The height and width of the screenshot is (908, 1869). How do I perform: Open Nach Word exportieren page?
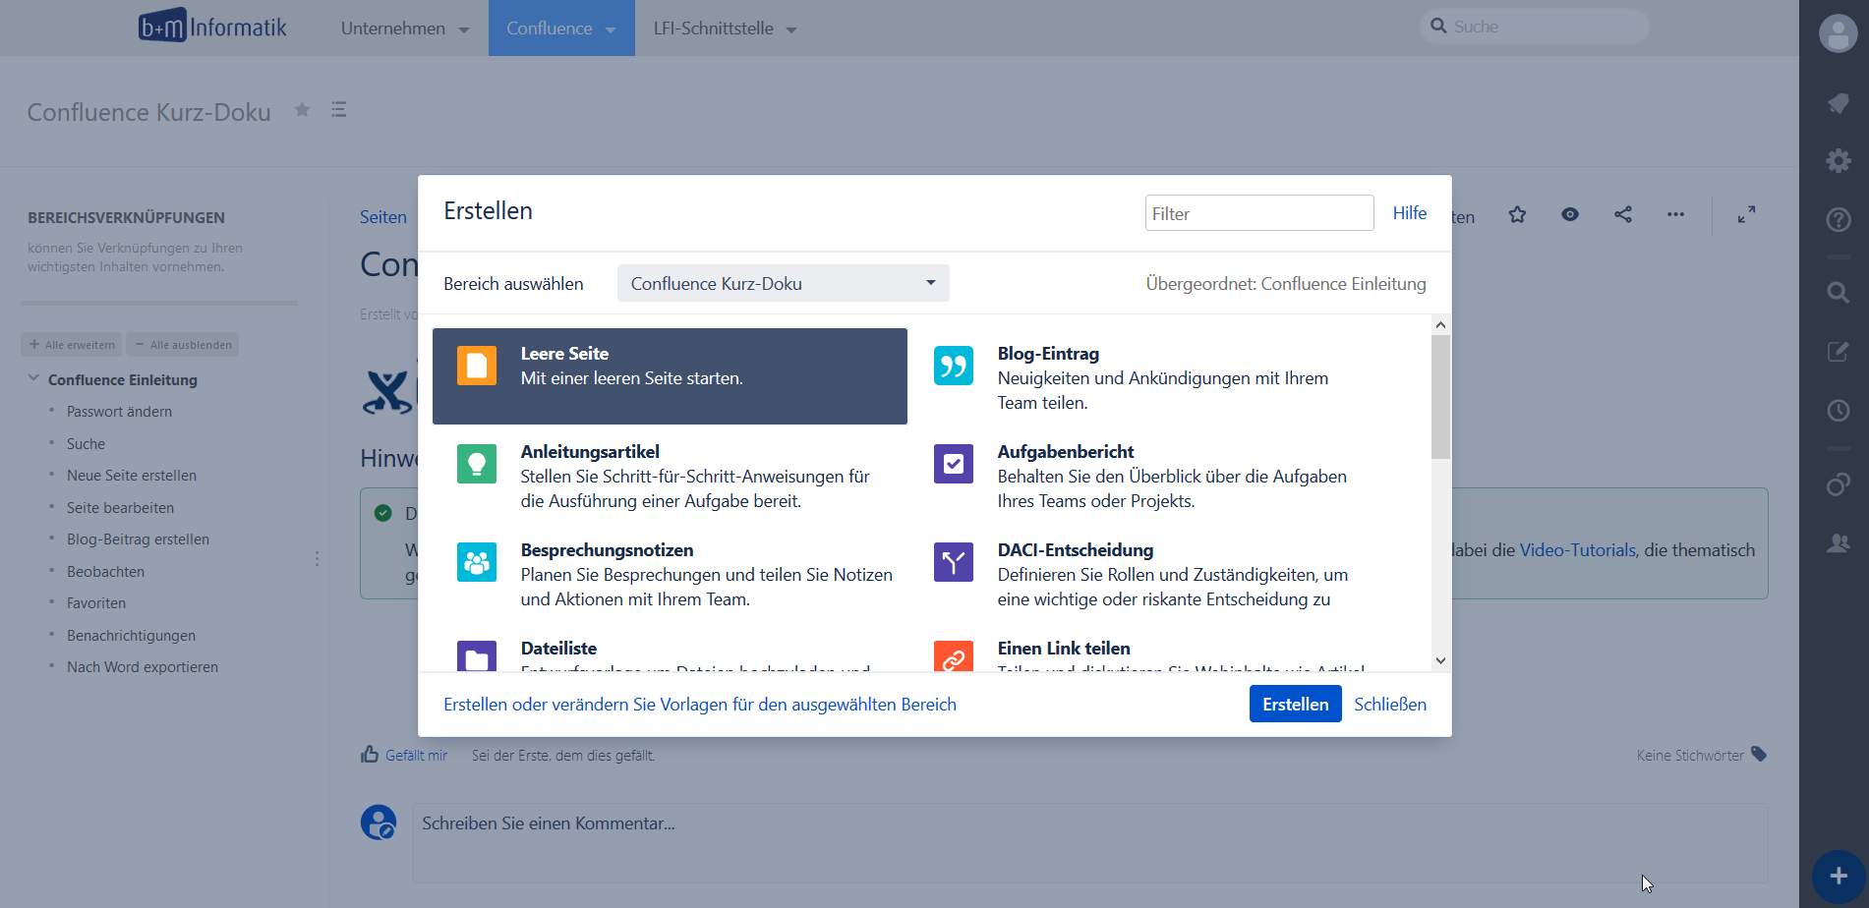tap(143, 667)
